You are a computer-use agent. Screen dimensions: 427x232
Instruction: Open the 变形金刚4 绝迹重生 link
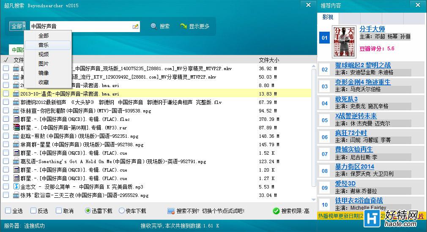(x=363, y=82)
